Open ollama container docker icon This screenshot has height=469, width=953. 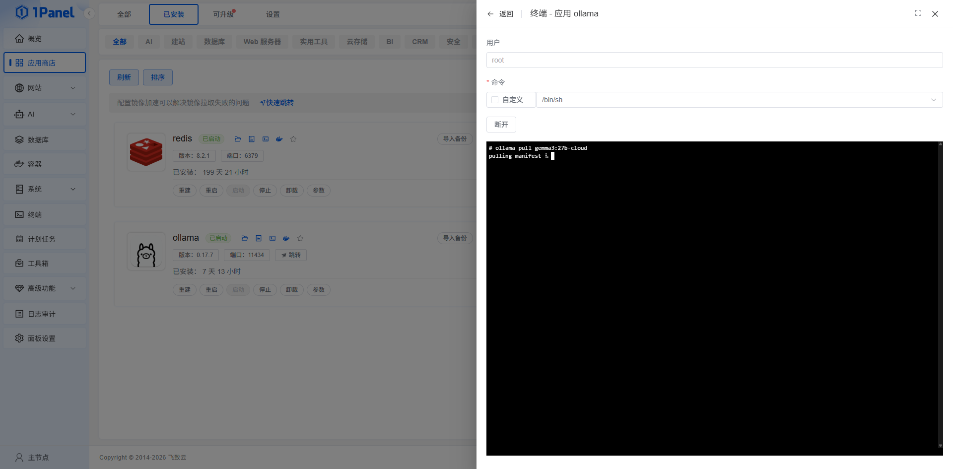286,238
